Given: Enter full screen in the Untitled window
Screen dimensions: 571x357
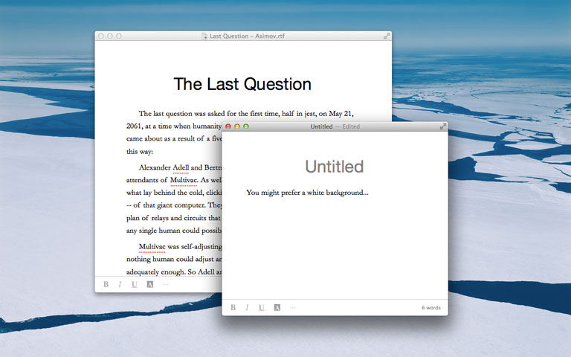Looking at the screenshot, I should tap(443, 126).
